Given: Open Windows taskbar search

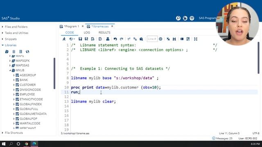Looking at the screenshot, I should (x=11, y=144).
